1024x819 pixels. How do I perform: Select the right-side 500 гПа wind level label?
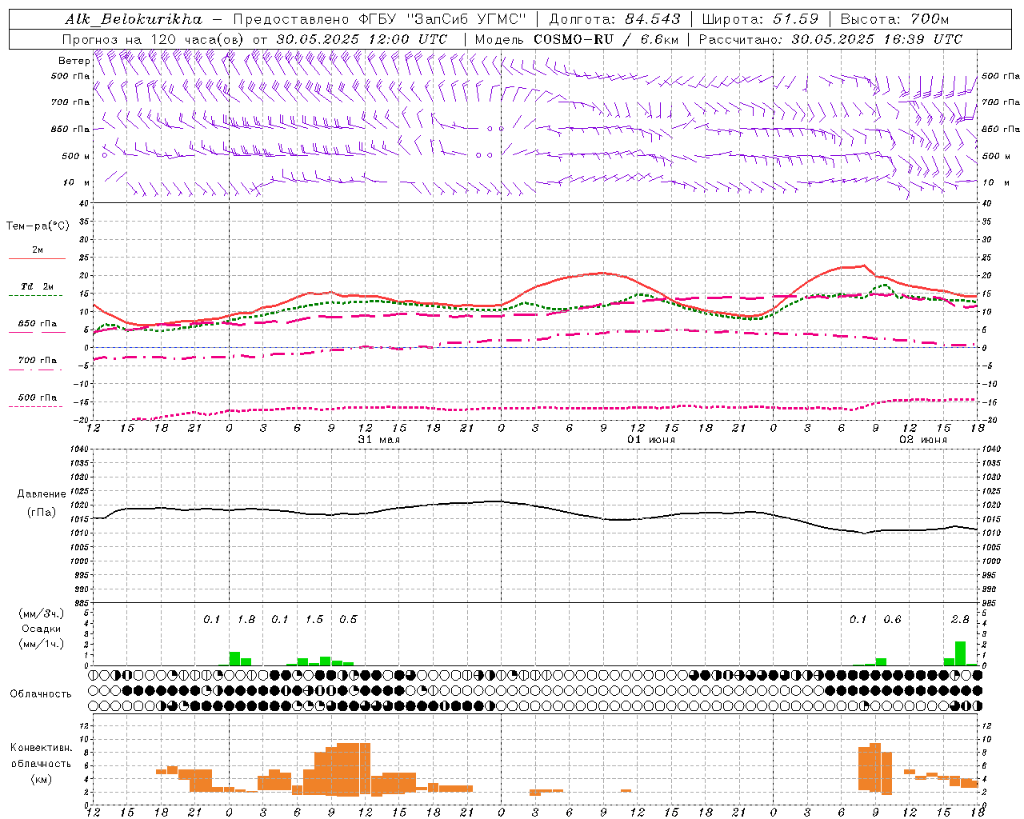coord(1001,76)
